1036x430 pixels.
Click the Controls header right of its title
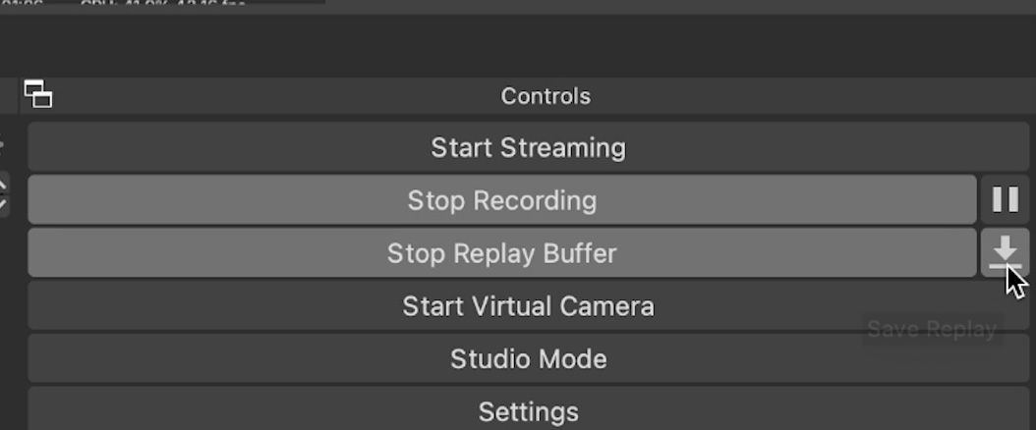813,95
